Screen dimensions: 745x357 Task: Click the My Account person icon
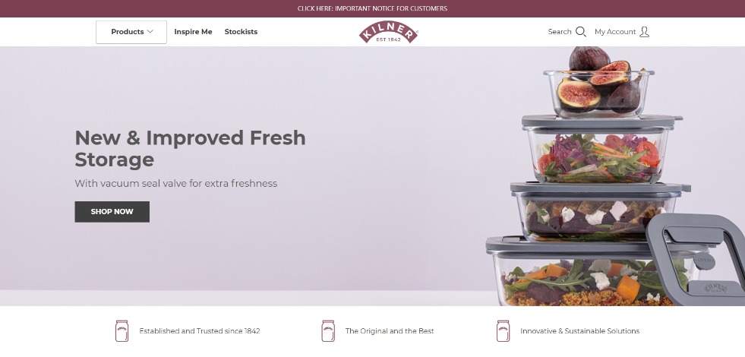coord(644,32)
